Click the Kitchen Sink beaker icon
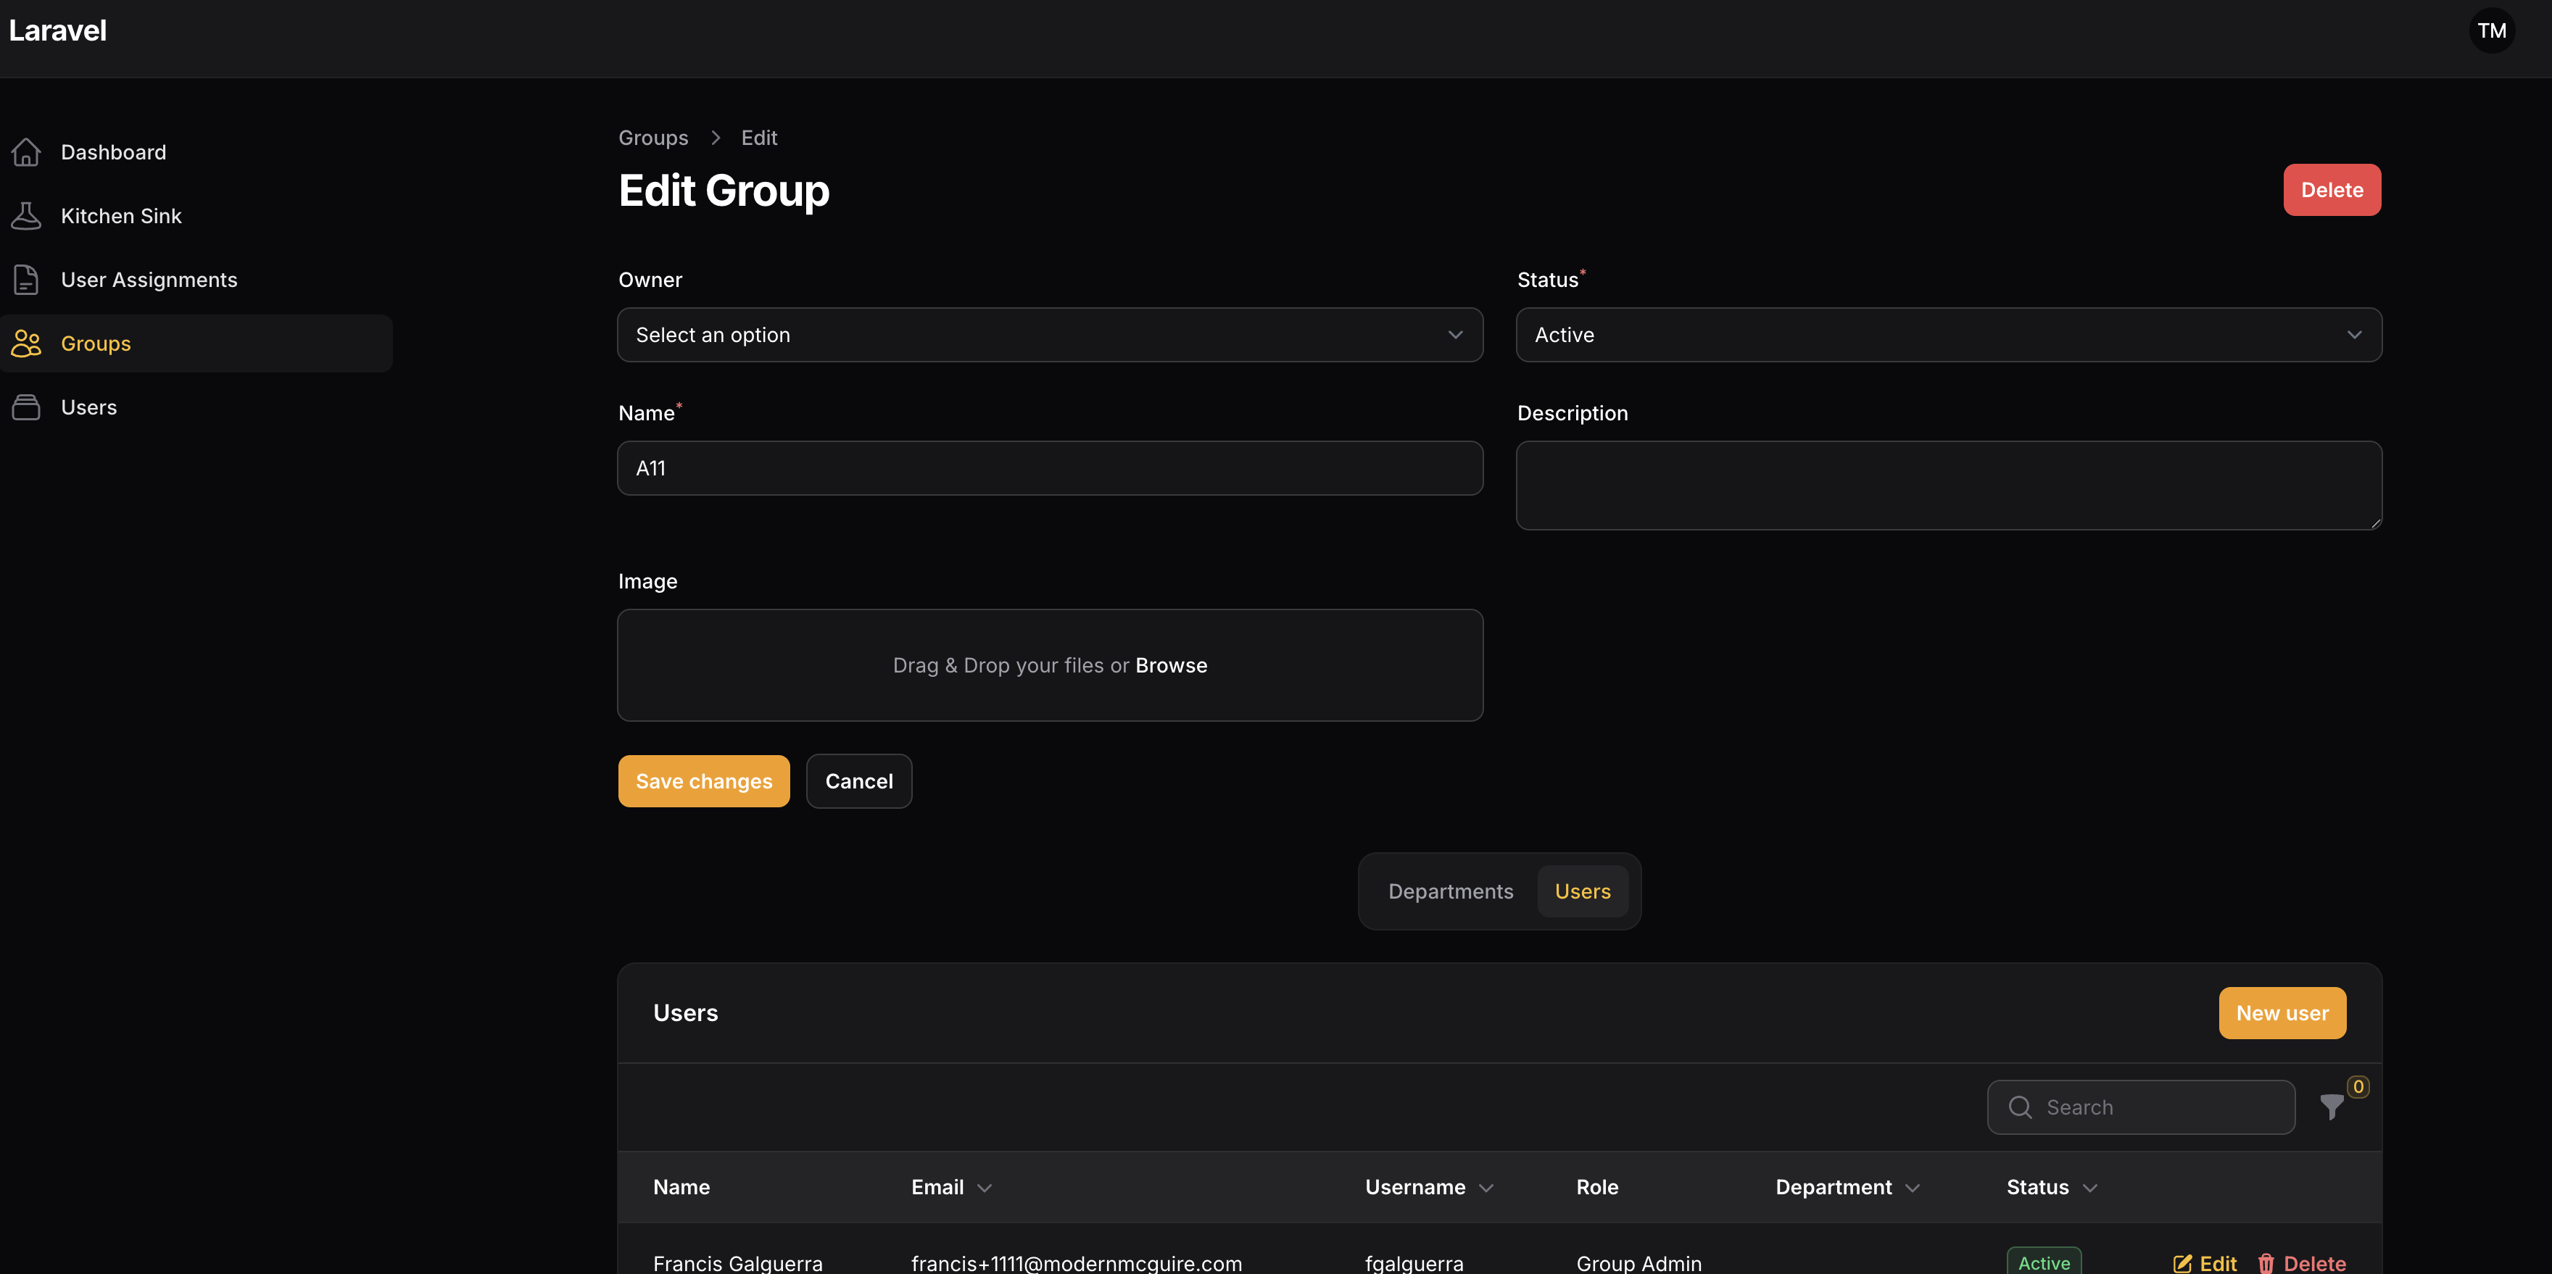 [26, 216]
